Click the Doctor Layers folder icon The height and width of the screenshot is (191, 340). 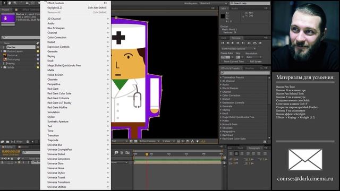coord(5,51)
